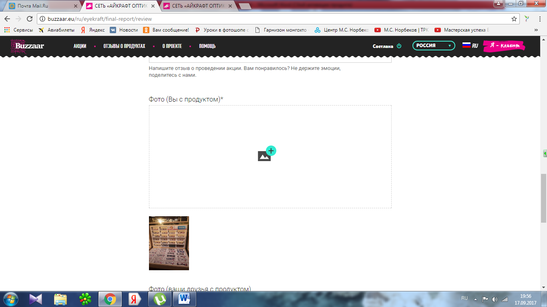Click the uploaded eyeglasses display thumbnail
The width and height of the screenshot is (547, 307).
pos(169,243)
